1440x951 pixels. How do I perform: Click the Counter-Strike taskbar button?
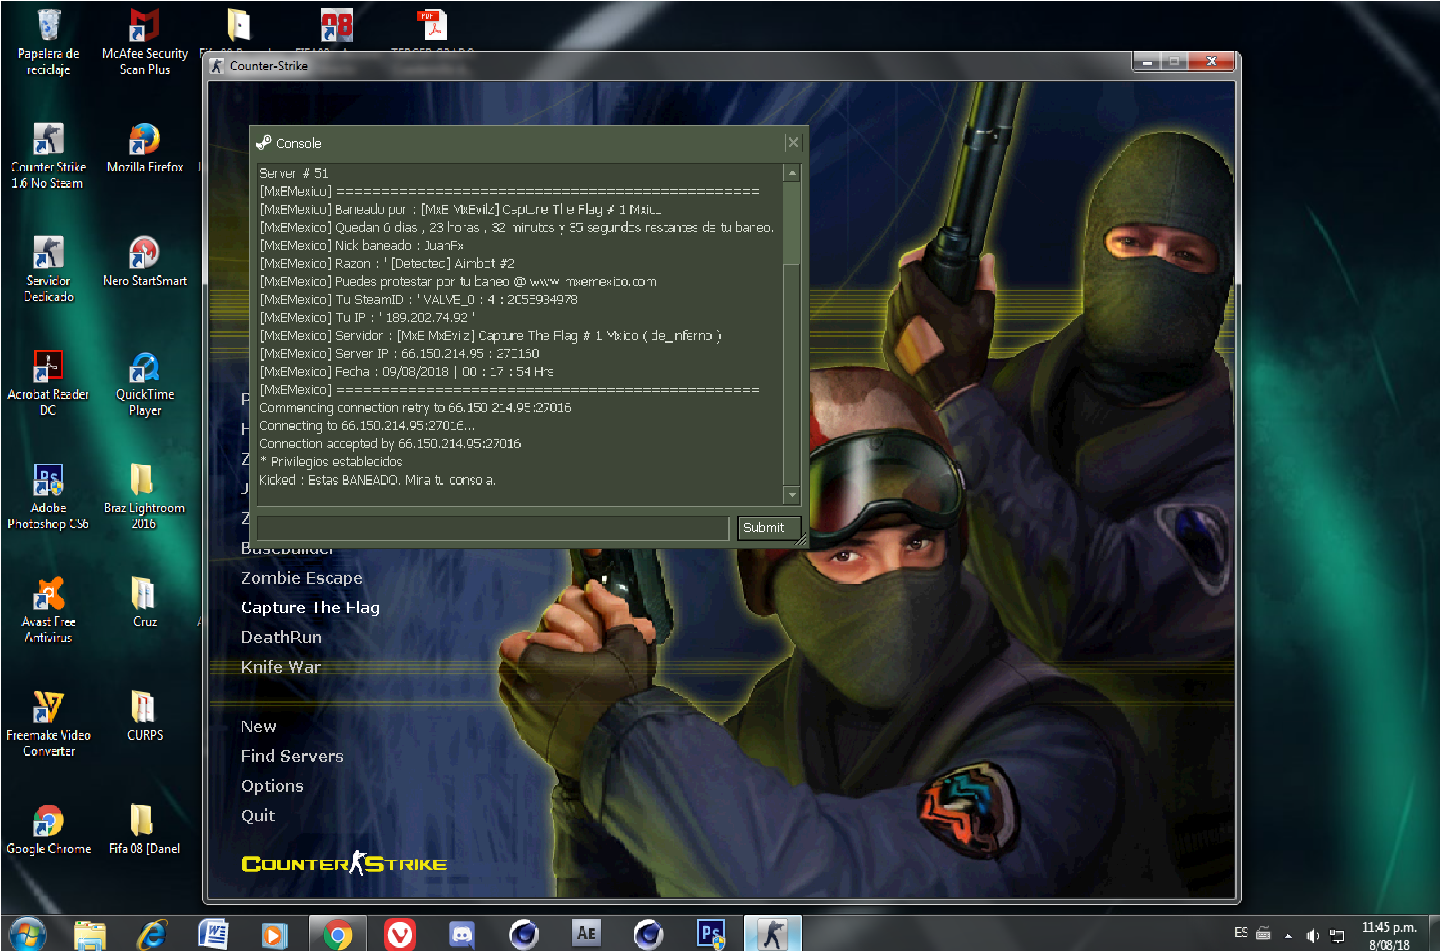tap(772, 935)
